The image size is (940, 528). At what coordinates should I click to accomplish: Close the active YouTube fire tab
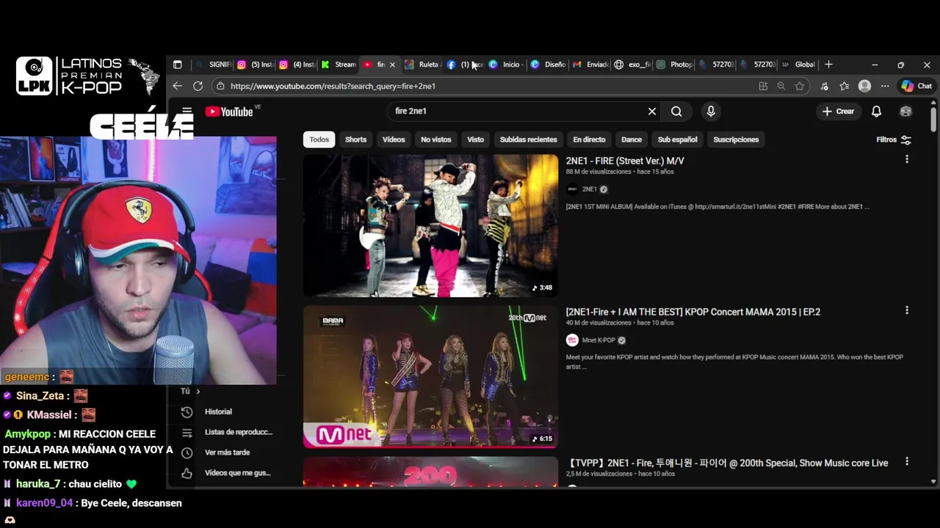[392, 65]
